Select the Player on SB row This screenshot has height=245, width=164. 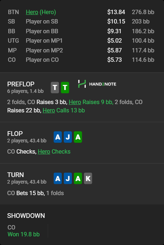pyautogui.click(x=81, y=22)
